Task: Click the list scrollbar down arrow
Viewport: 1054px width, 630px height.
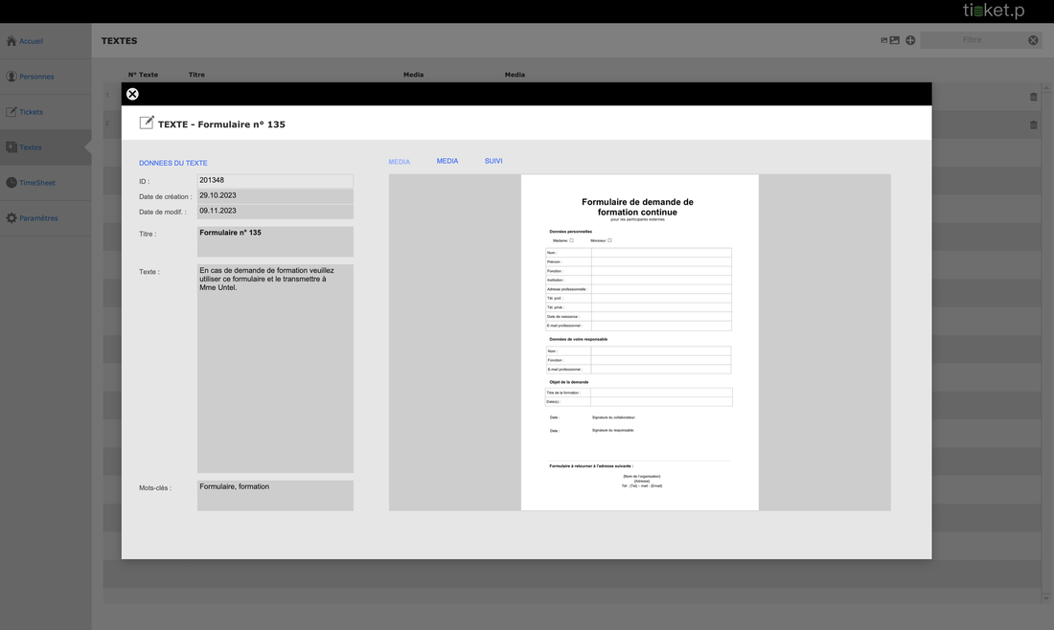Action: pyautogui.click(x=1045, y=597)
